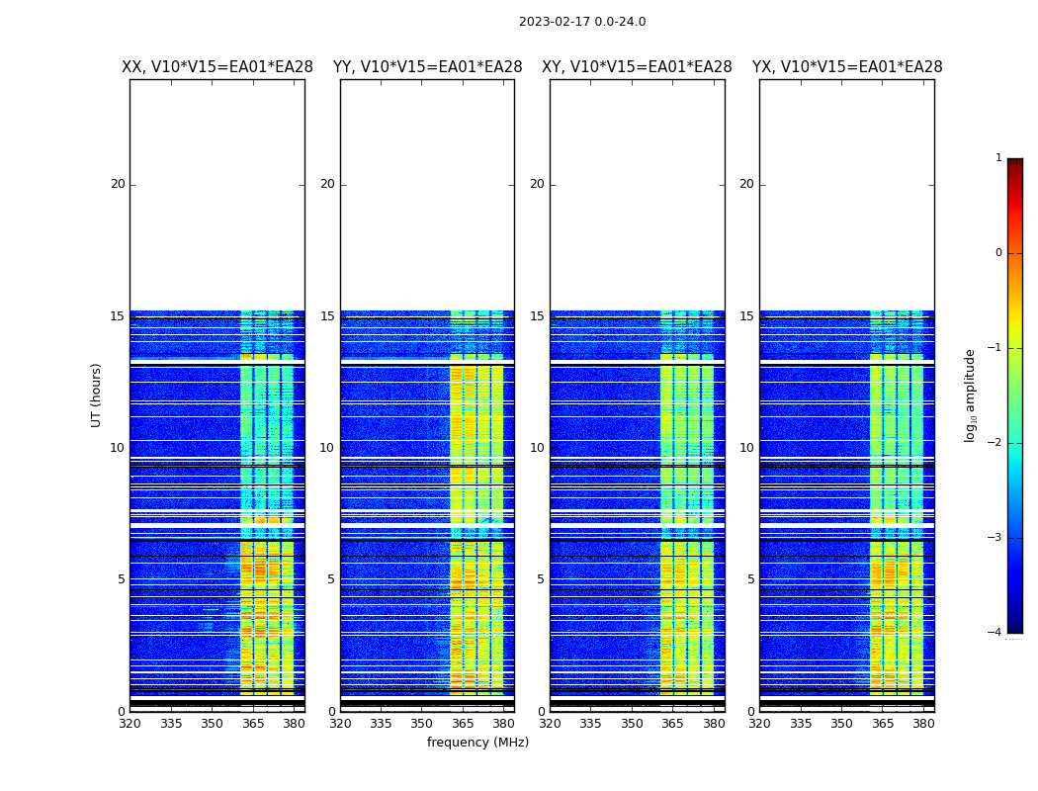
Task: Click the 320 tick under YY panel
Action: point(340,724)
